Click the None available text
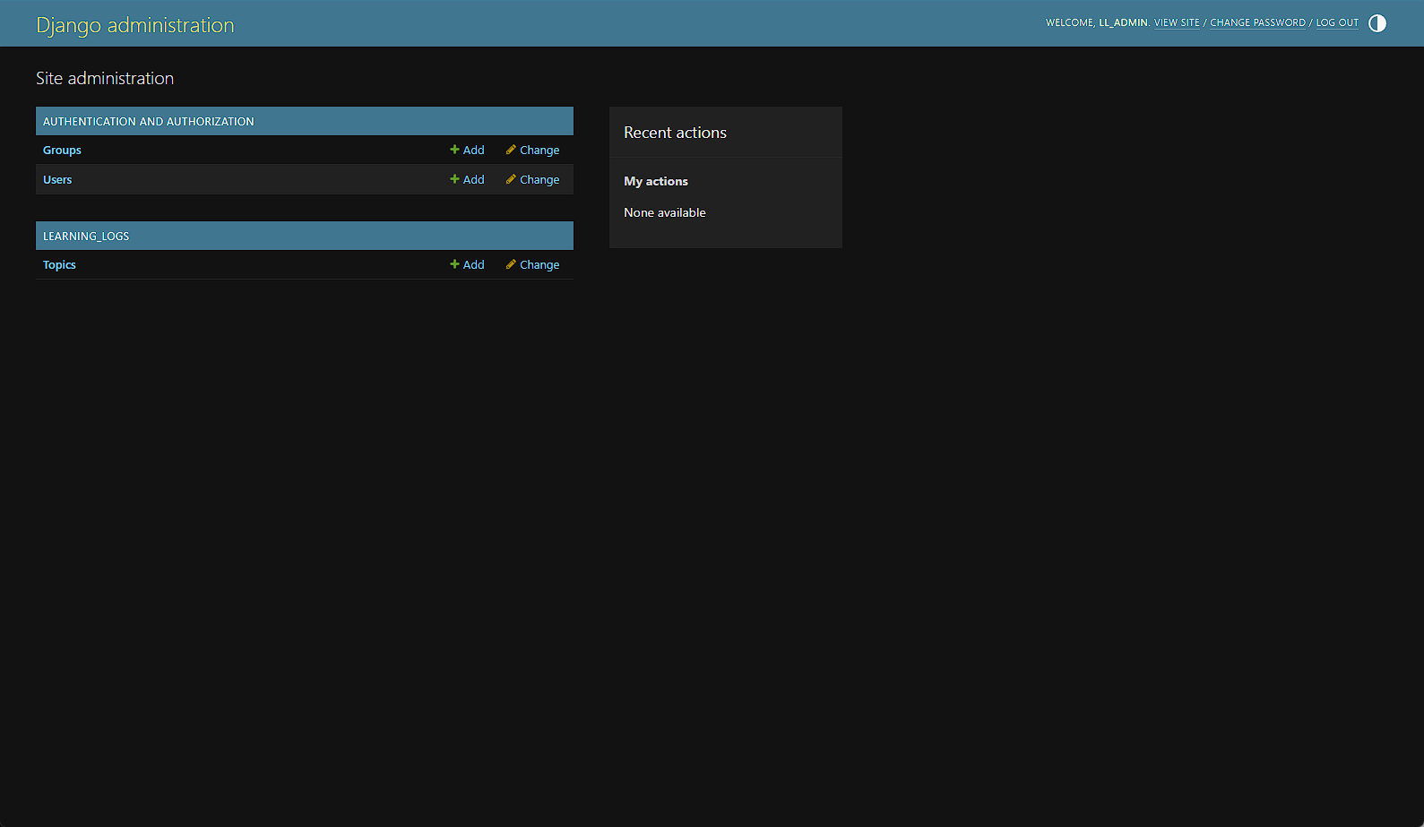This screenshot has height=827, width=1424. tap(665, 212)
